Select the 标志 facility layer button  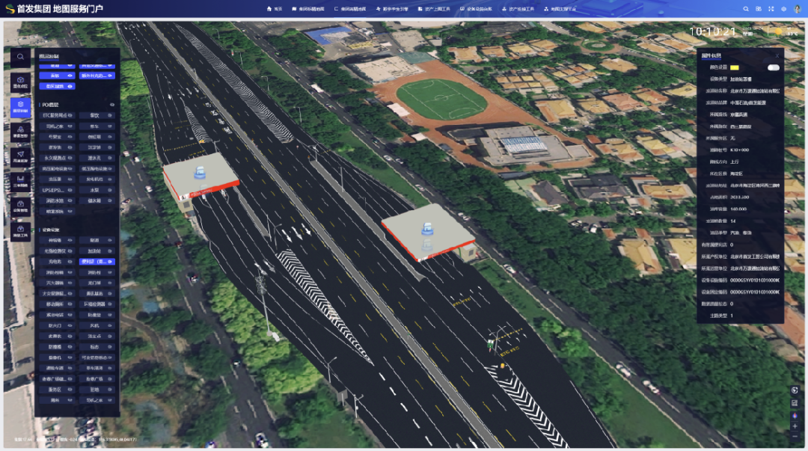click(97, 347)
